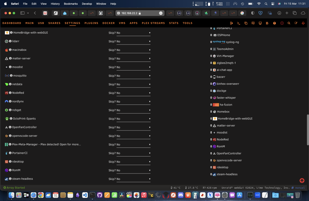Open the web terminal icon
Image resolution: width=309 pixels, height=201 pixels.
(239, 23)
